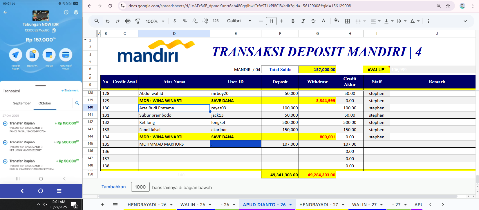
Task: Decrease font size with minus button
Action: point(261,21)
